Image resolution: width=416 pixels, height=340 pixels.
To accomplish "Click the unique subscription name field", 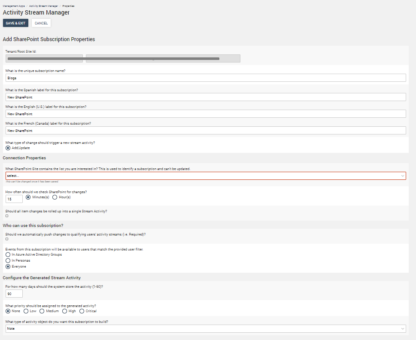I will (206, 78).
